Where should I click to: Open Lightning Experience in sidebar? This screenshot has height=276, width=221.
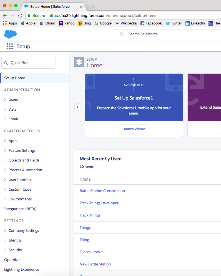point(22,270)
